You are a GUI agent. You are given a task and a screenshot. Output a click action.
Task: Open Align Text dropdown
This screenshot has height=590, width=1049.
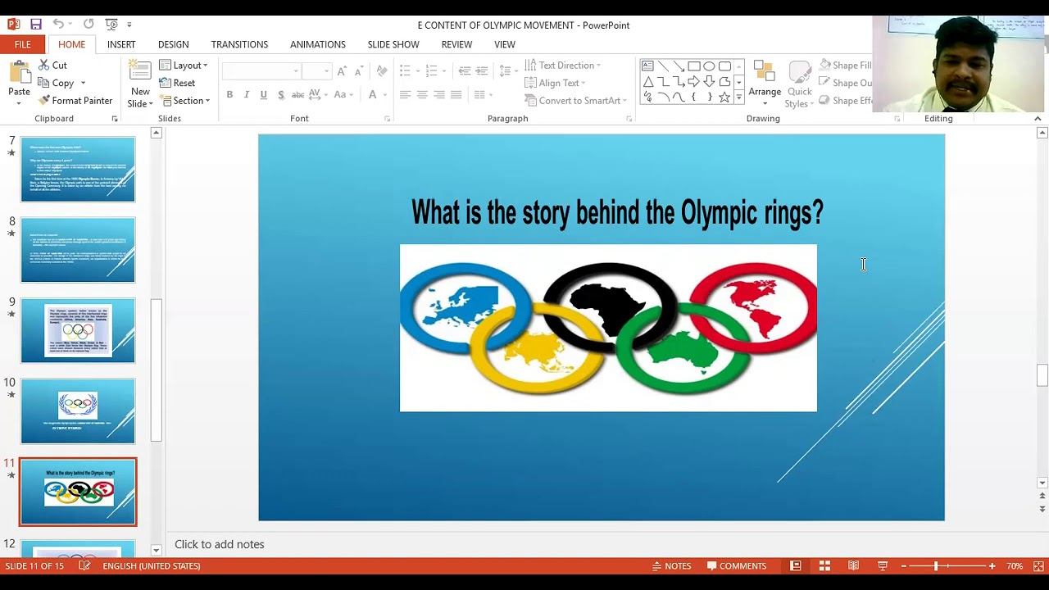click(x=555, y=83)
